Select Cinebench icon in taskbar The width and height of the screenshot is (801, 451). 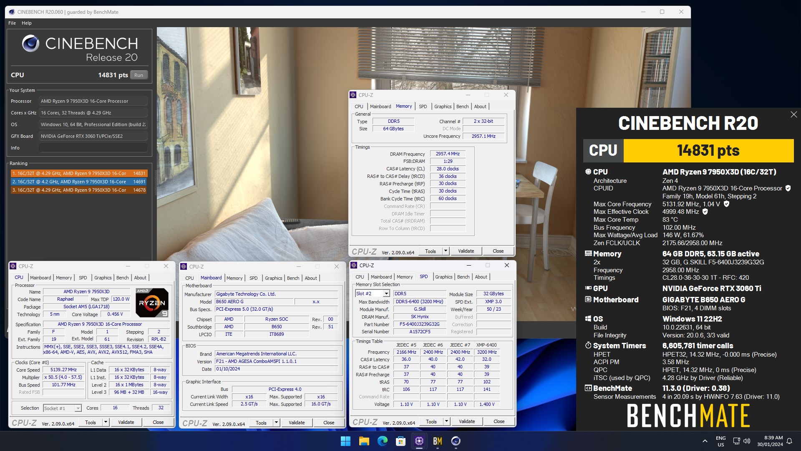[x=456, y=441]
